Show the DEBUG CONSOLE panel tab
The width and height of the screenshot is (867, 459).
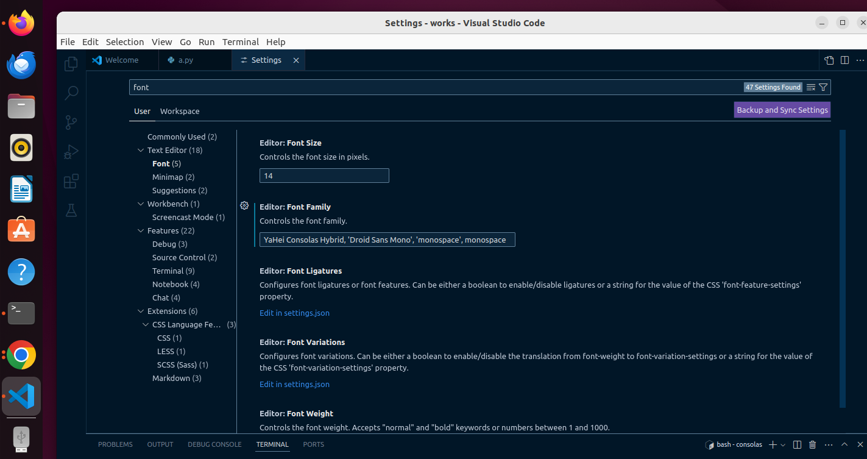214,444
